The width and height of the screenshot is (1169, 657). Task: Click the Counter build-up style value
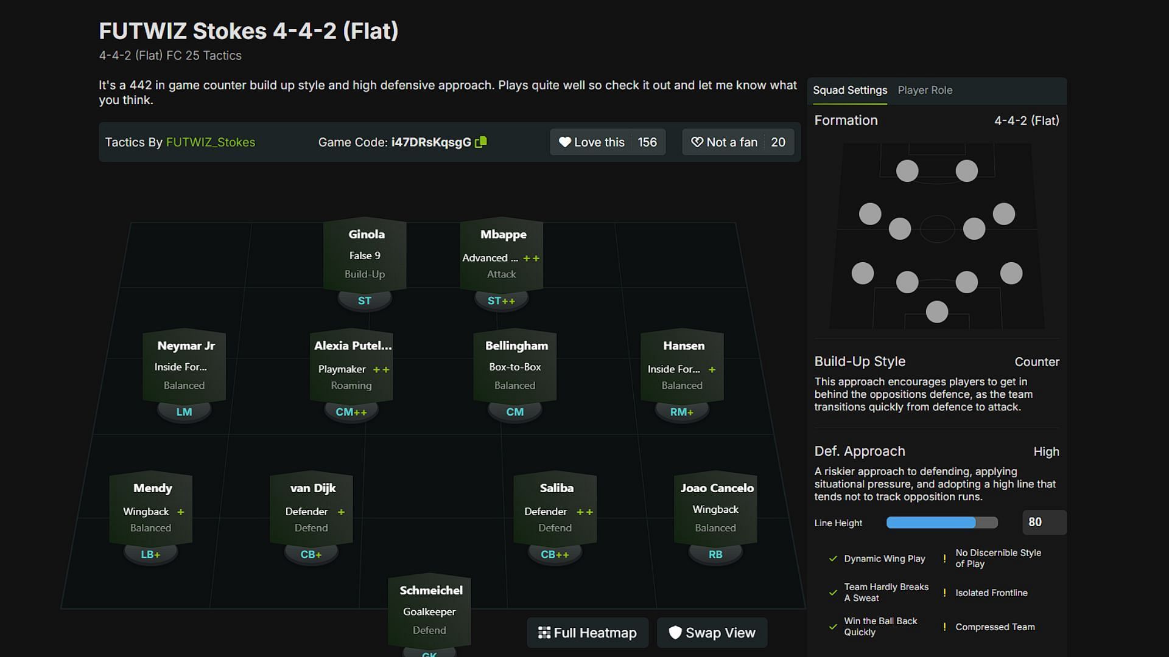tap(1037, 362)
